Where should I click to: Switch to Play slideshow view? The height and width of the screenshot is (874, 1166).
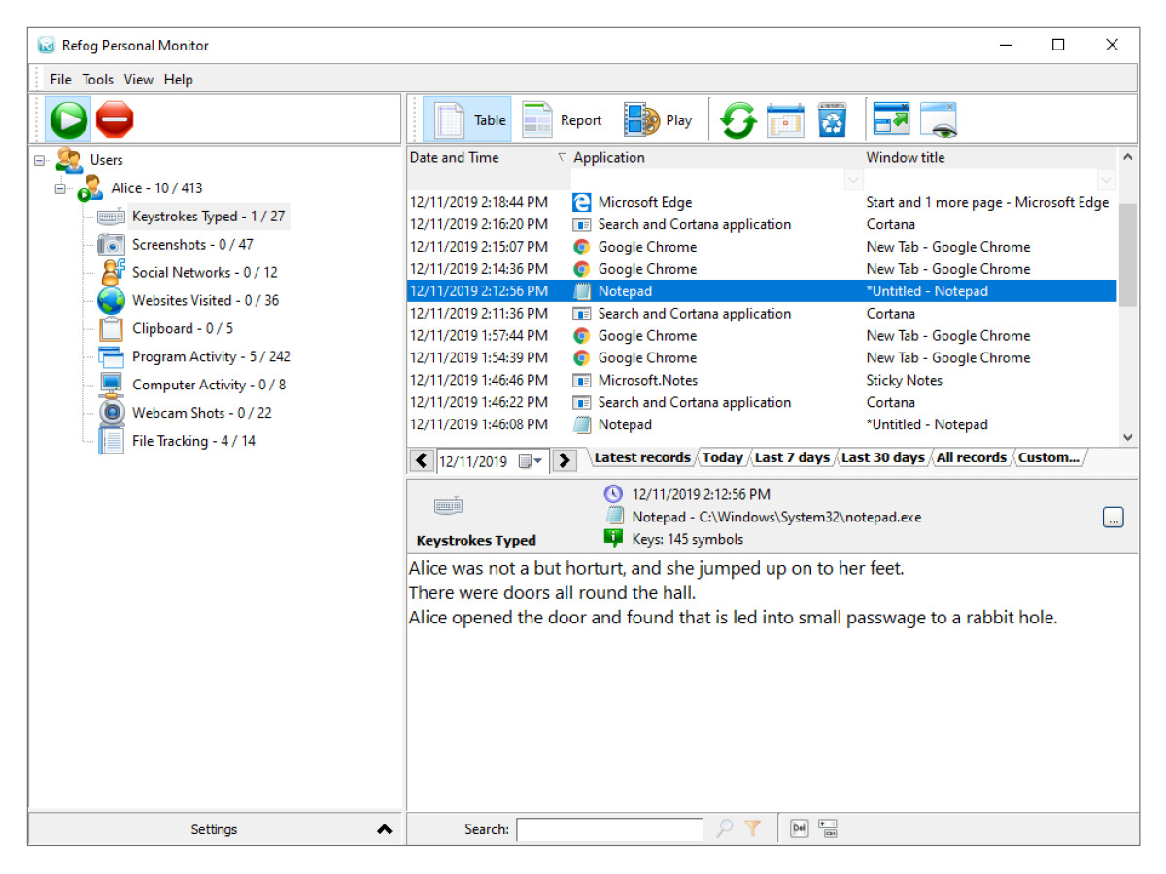coord(658,120)
